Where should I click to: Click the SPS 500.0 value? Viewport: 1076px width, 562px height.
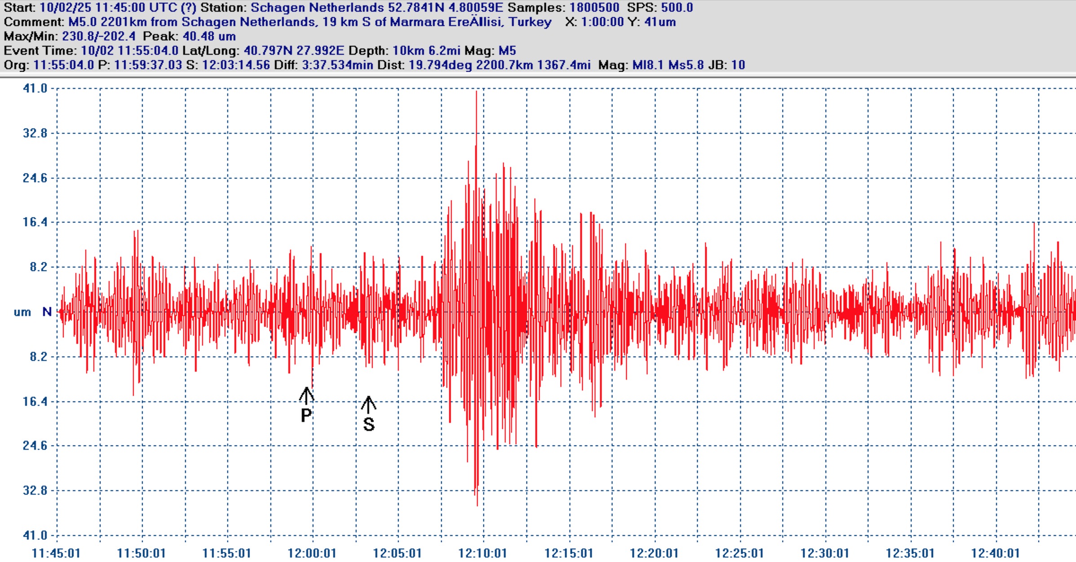click(677, 8)
